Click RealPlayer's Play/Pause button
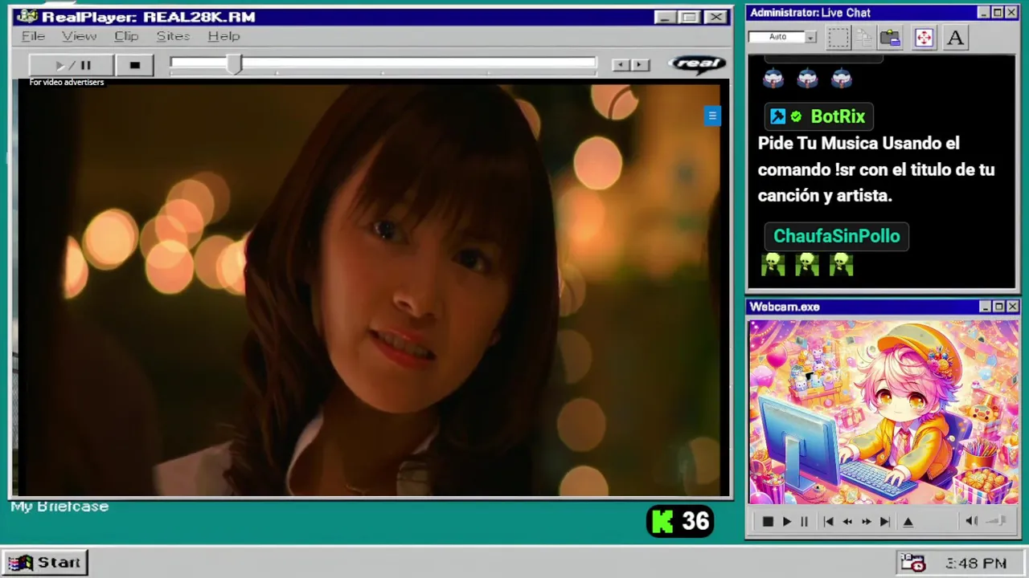Viewport: 1029px width, 578px height. tap(72, 65)
